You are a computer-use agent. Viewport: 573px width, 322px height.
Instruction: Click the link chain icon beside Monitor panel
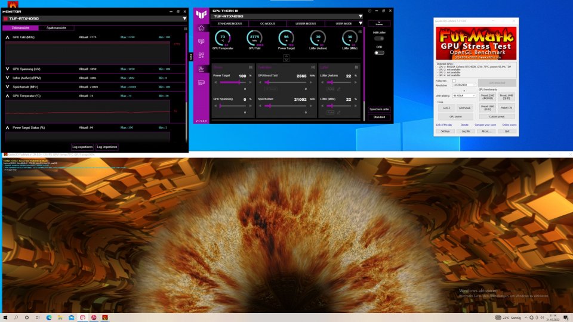191,57
